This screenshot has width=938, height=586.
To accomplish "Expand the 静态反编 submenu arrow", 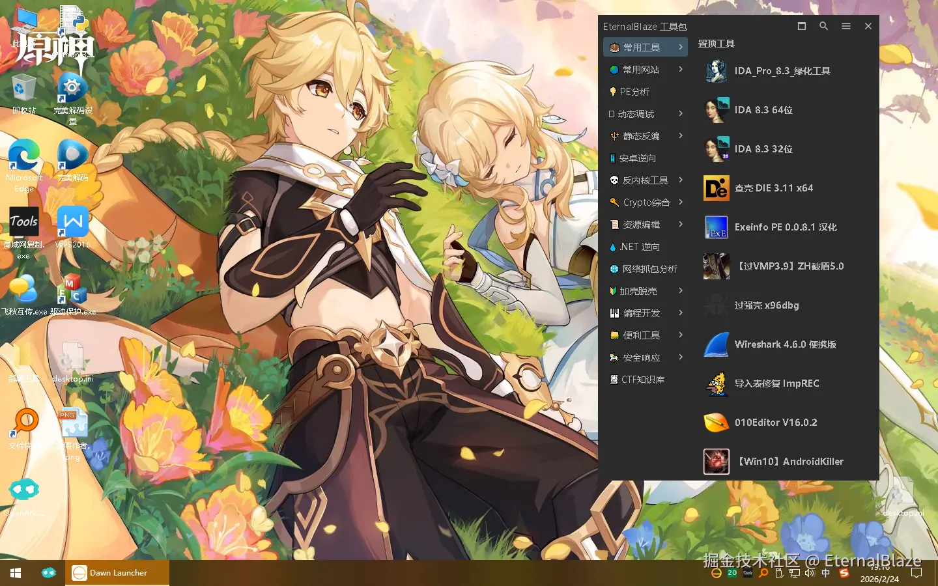I will point(681,135).
